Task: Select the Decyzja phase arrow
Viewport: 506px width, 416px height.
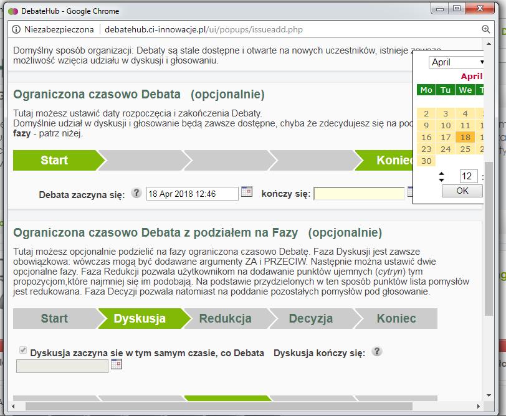Action: [315, 319]
